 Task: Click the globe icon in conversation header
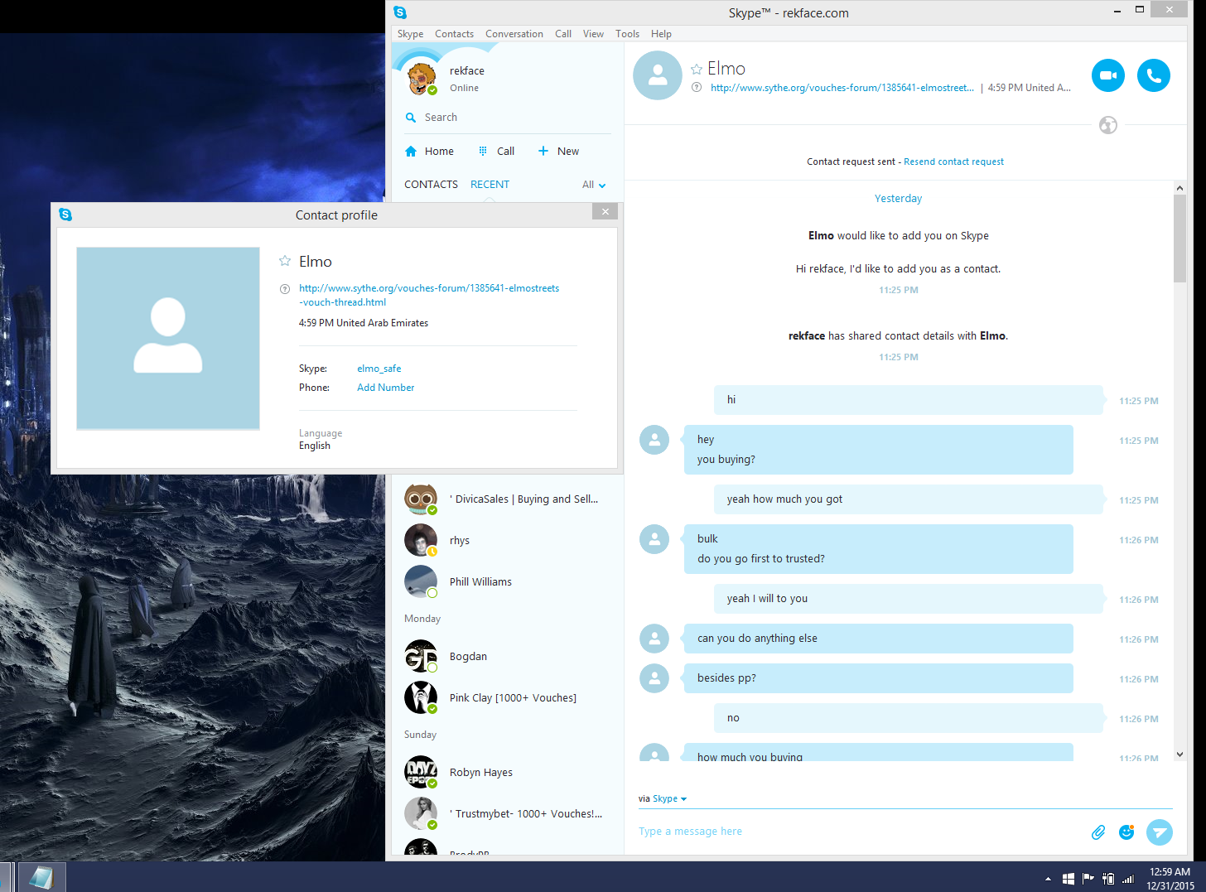pos(1108,125)
